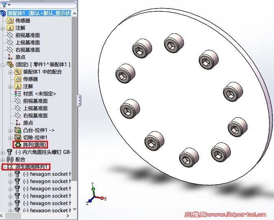
Task: Select 前视基准面 plane icon inside 零件1
Action: click(17, 101)
